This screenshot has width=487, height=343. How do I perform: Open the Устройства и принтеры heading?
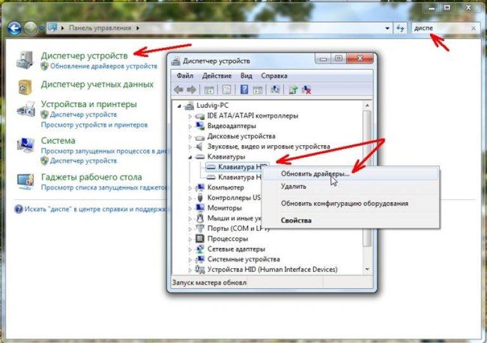pyautogui.click(x=89, y=104)
